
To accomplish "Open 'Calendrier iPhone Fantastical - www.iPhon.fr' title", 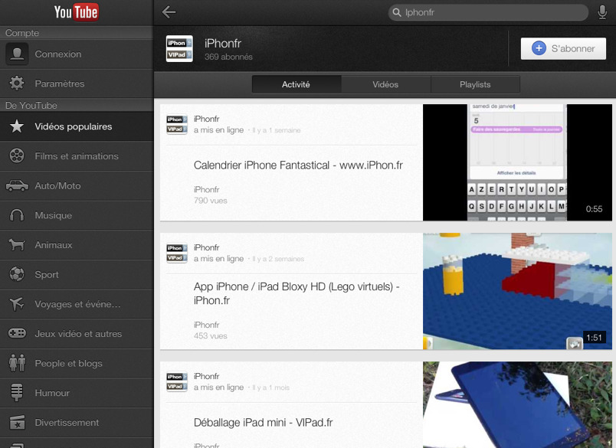I will click(x=298, y=165).
